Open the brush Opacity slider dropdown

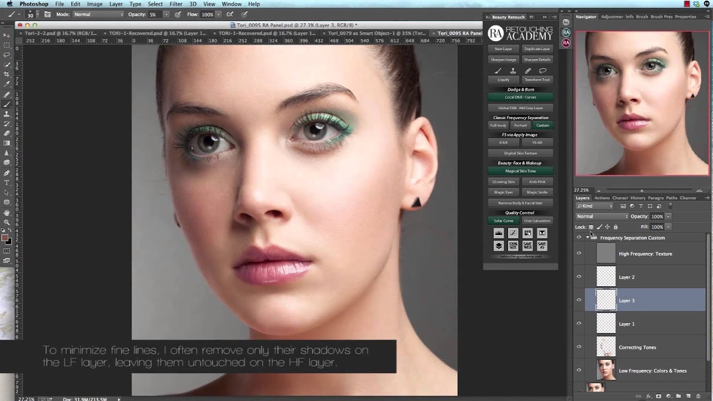[x=168, y=14]
